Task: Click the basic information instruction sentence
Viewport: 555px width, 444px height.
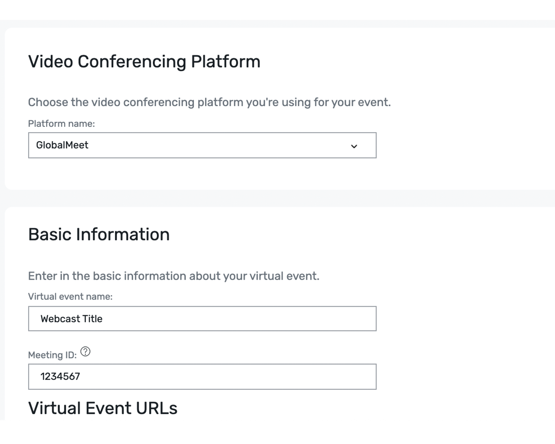Action: 174,276
